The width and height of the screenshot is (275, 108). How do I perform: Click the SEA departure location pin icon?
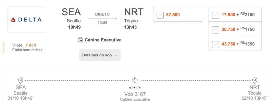coord(21,81)
